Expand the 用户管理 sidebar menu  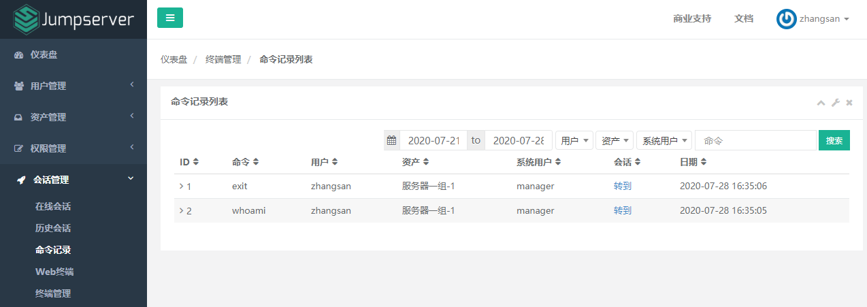click(x=73, y=86)
